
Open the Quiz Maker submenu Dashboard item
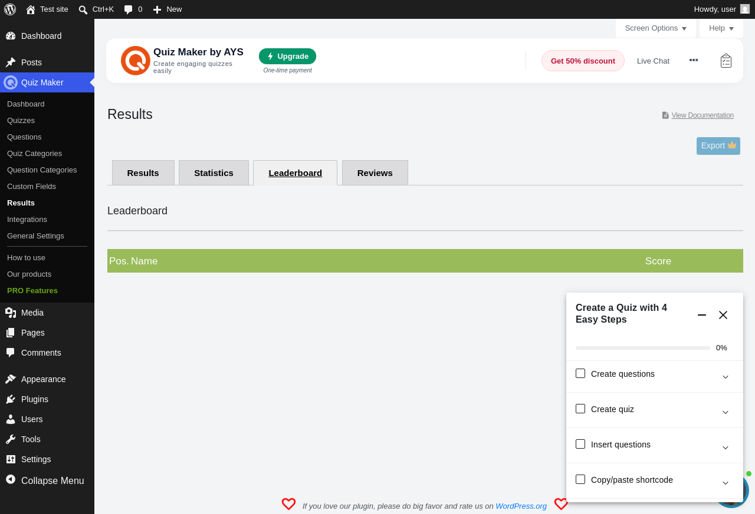point(26,104)
